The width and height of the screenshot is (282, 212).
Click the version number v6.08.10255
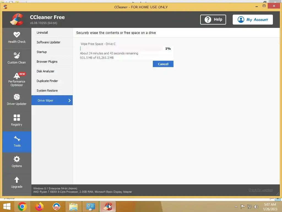pos(44,23)
